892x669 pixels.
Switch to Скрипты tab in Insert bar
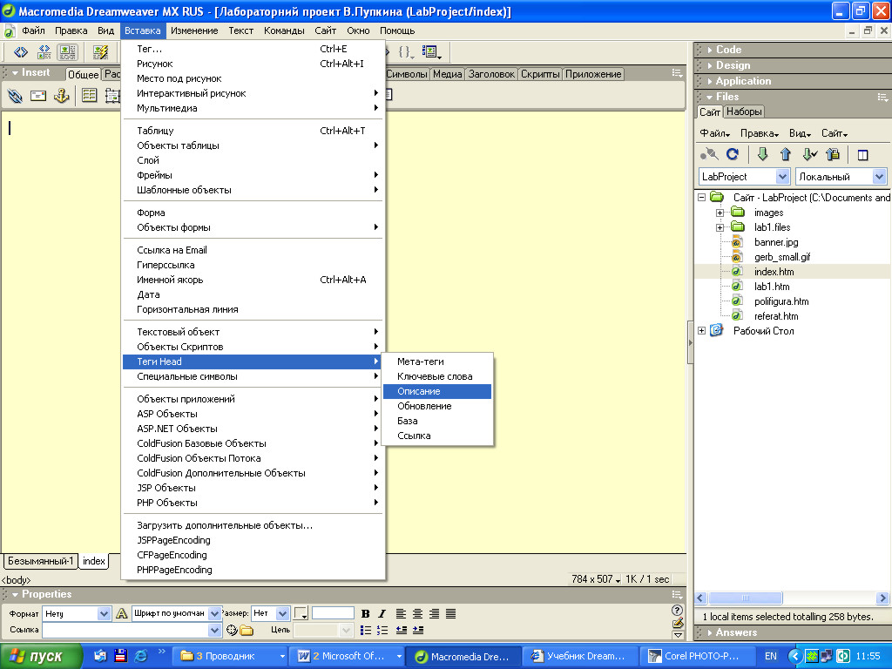pyautogui.click(x=540, y=74)
